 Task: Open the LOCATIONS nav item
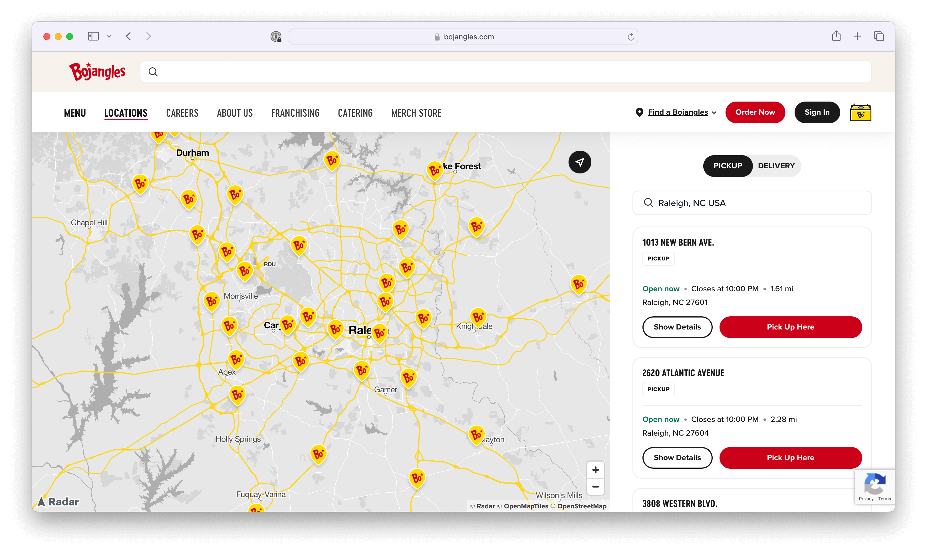(126, 113)
